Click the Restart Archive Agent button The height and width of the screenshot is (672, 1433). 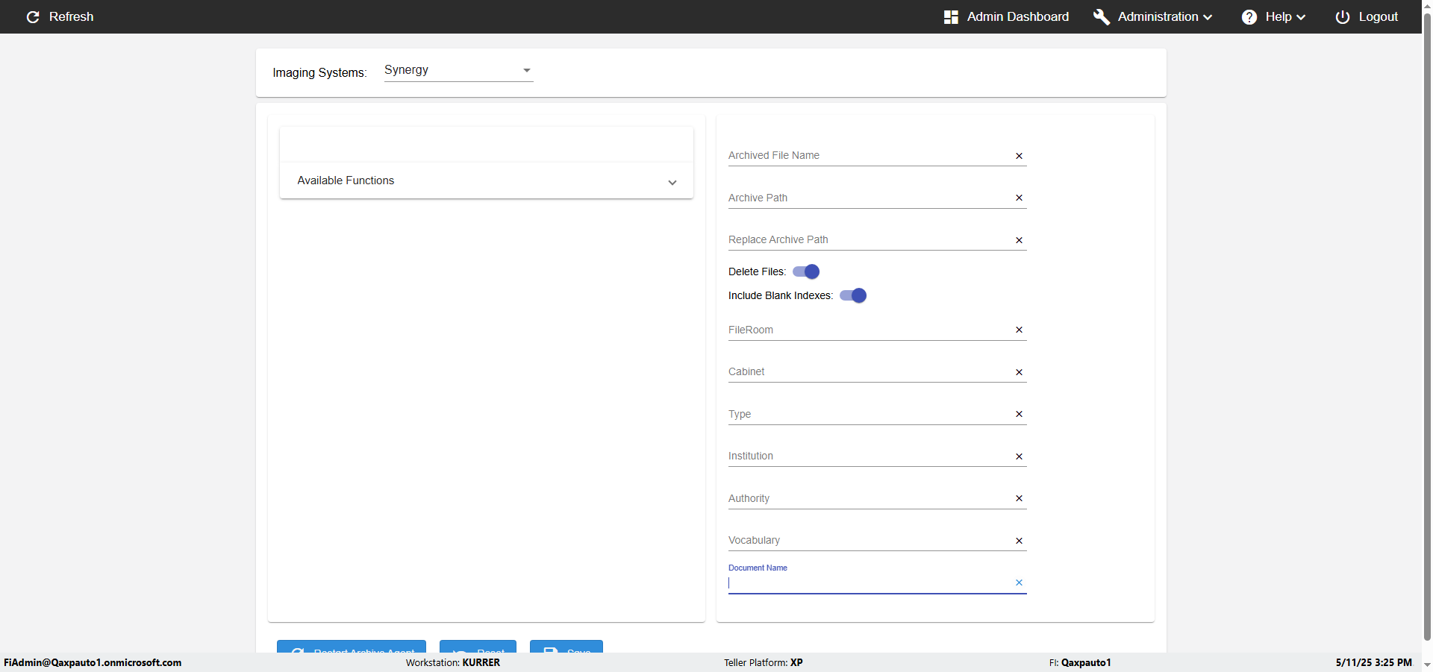pos(352,647)
